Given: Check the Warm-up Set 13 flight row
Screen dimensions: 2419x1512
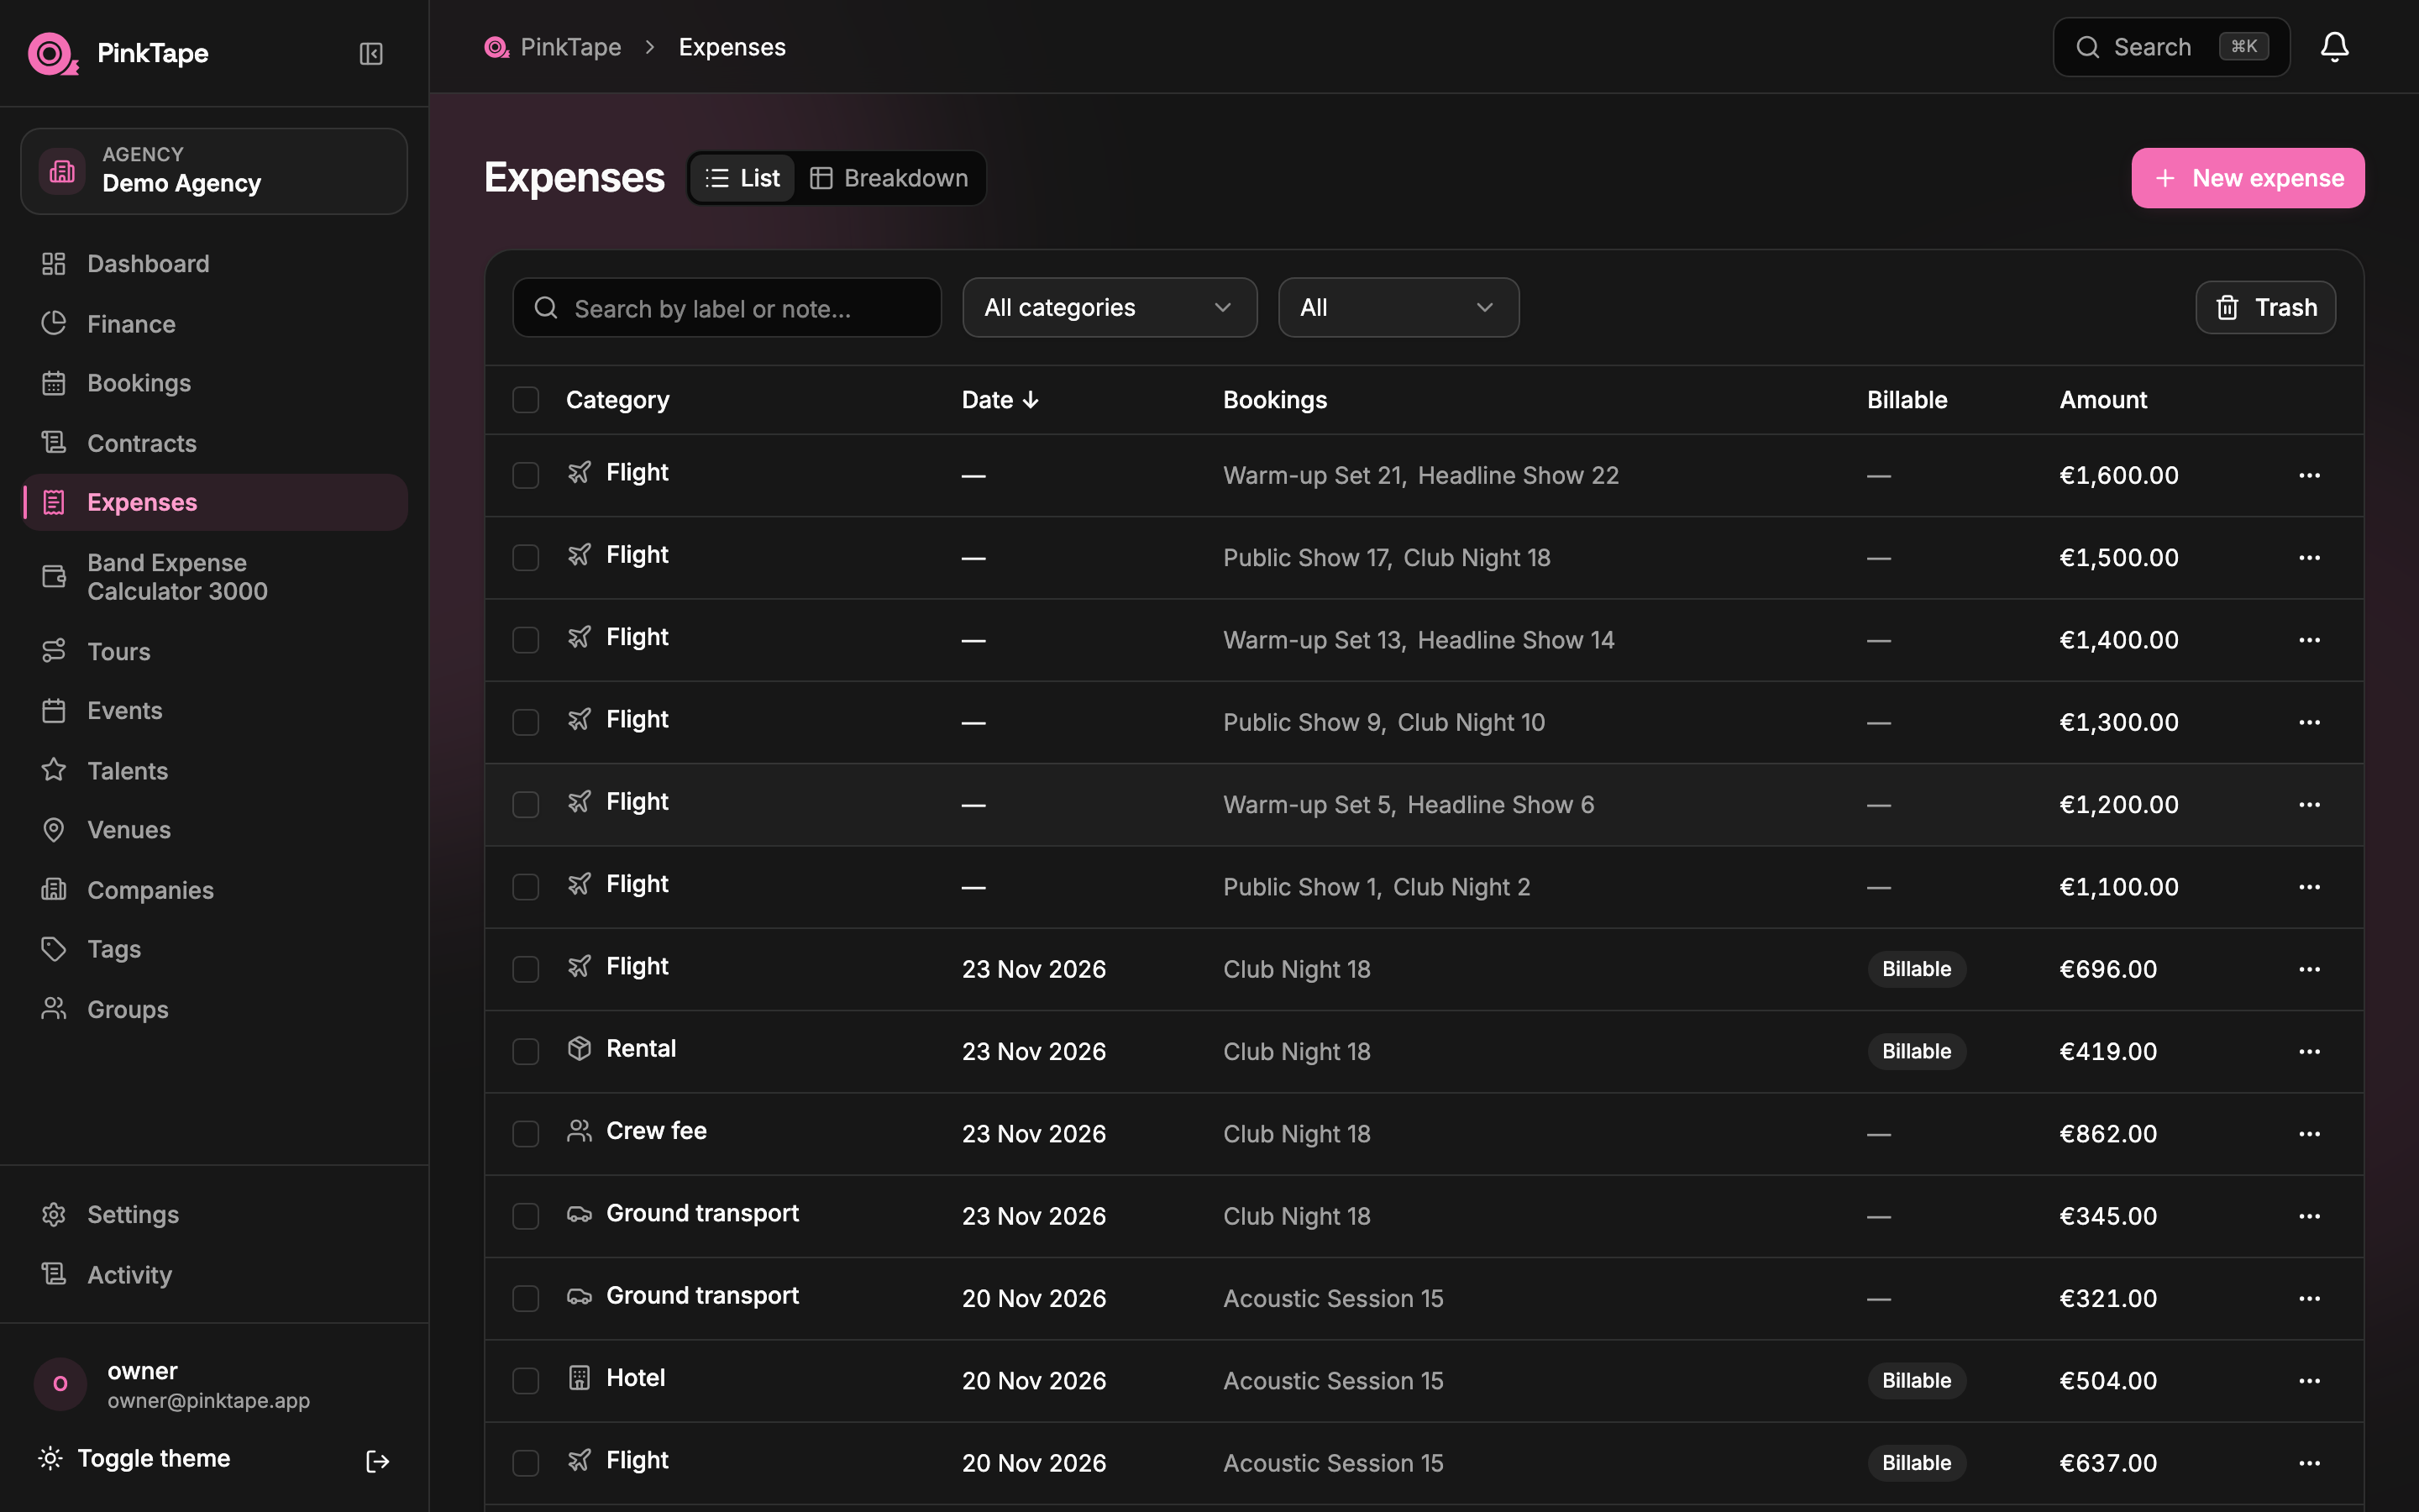Looking at the screenshot, I should (526, 640).
